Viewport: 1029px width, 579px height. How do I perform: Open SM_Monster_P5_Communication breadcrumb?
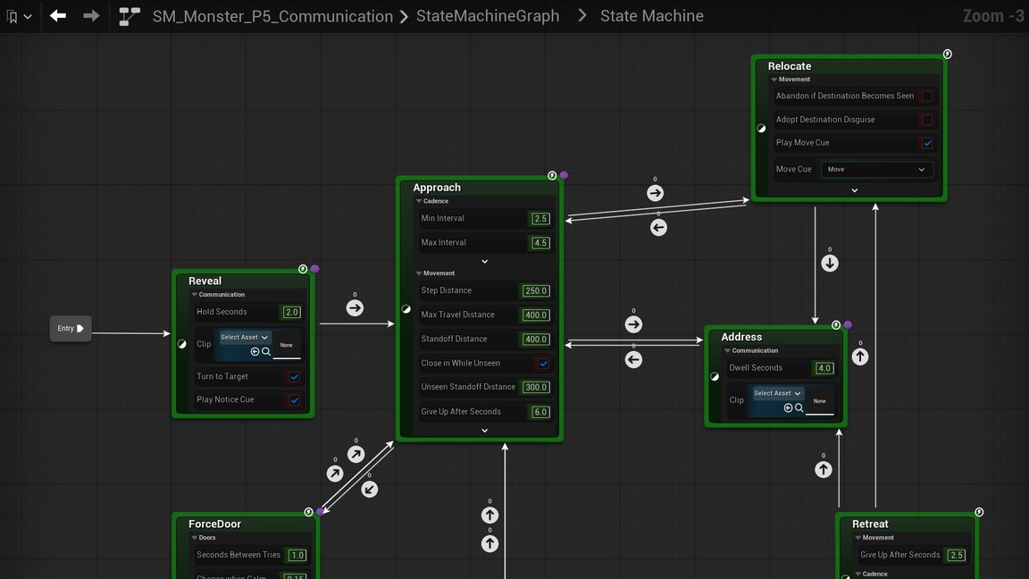272,16
